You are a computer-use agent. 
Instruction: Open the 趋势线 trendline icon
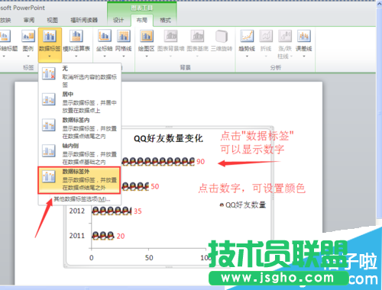247,36
